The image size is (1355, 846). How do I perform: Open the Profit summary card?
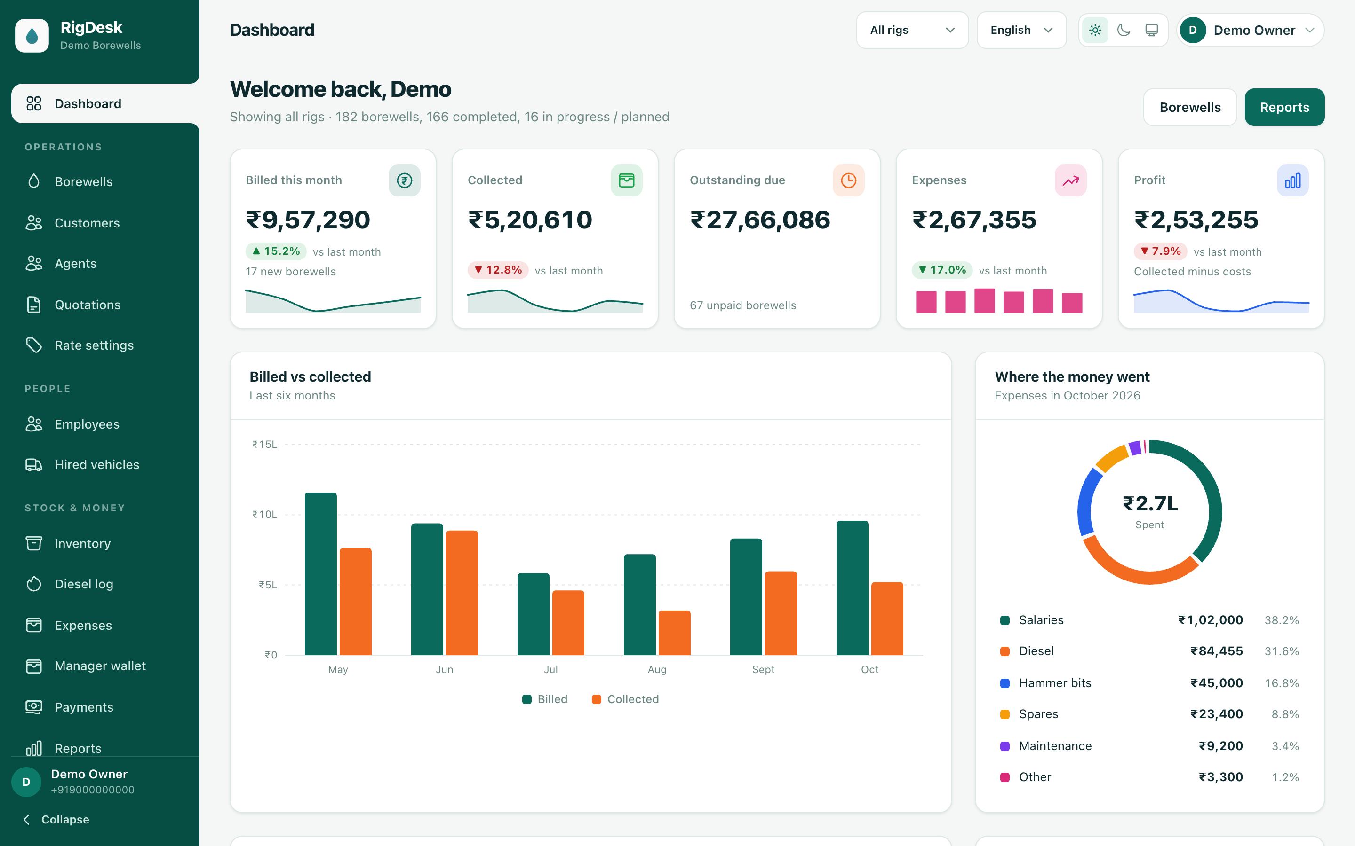tap(1221, 238)
